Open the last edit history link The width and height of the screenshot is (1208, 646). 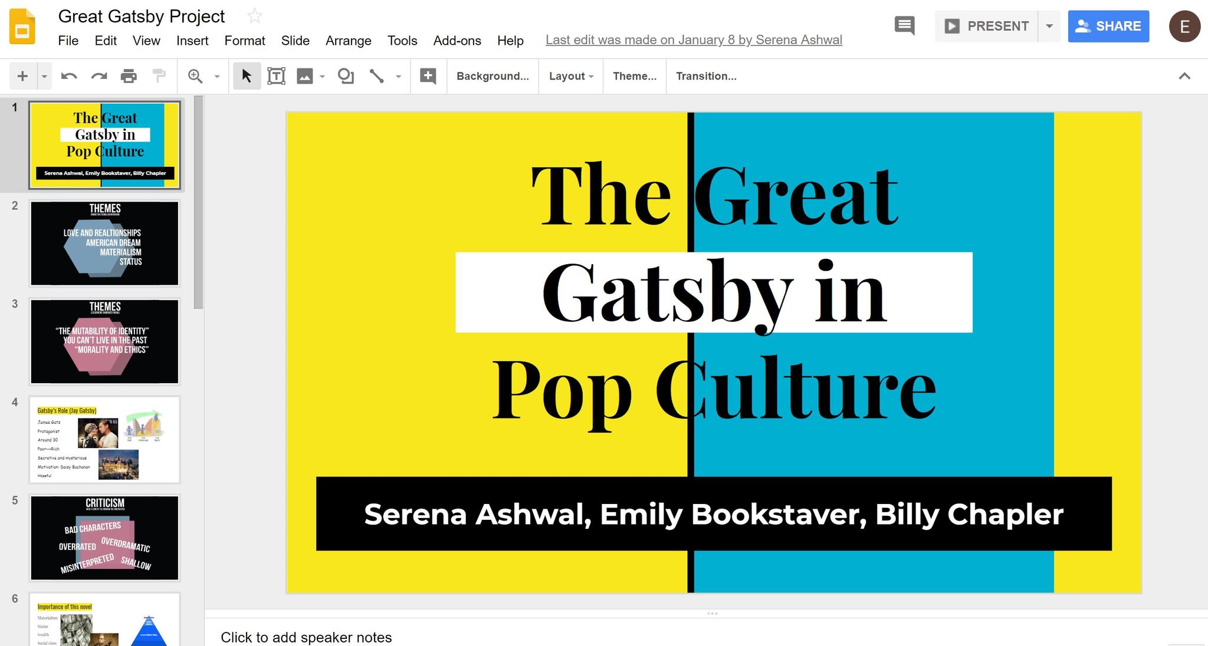(x=694, y=39)
